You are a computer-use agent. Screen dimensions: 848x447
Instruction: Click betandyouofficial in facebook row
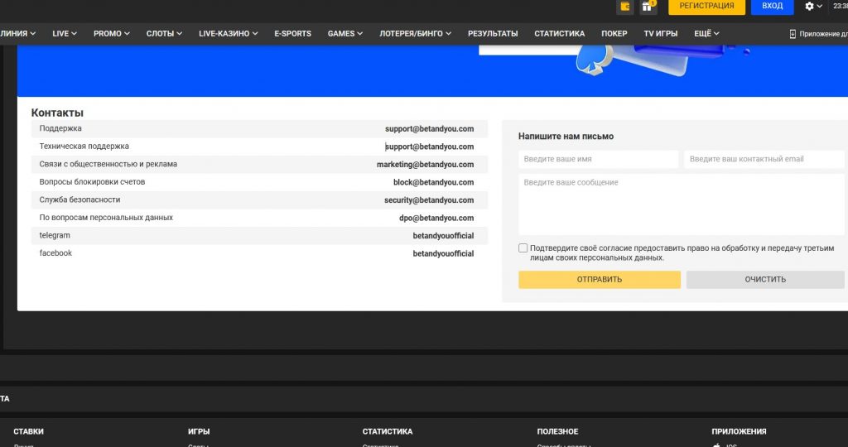pos(444,253)
